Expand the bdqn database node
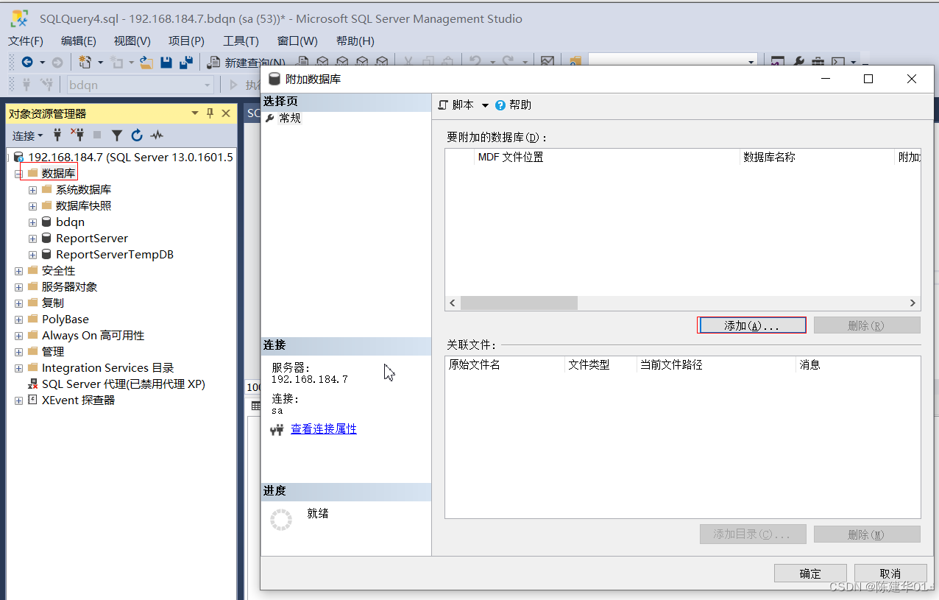This screenshot has width=939, height=600. tap(32, 222)
